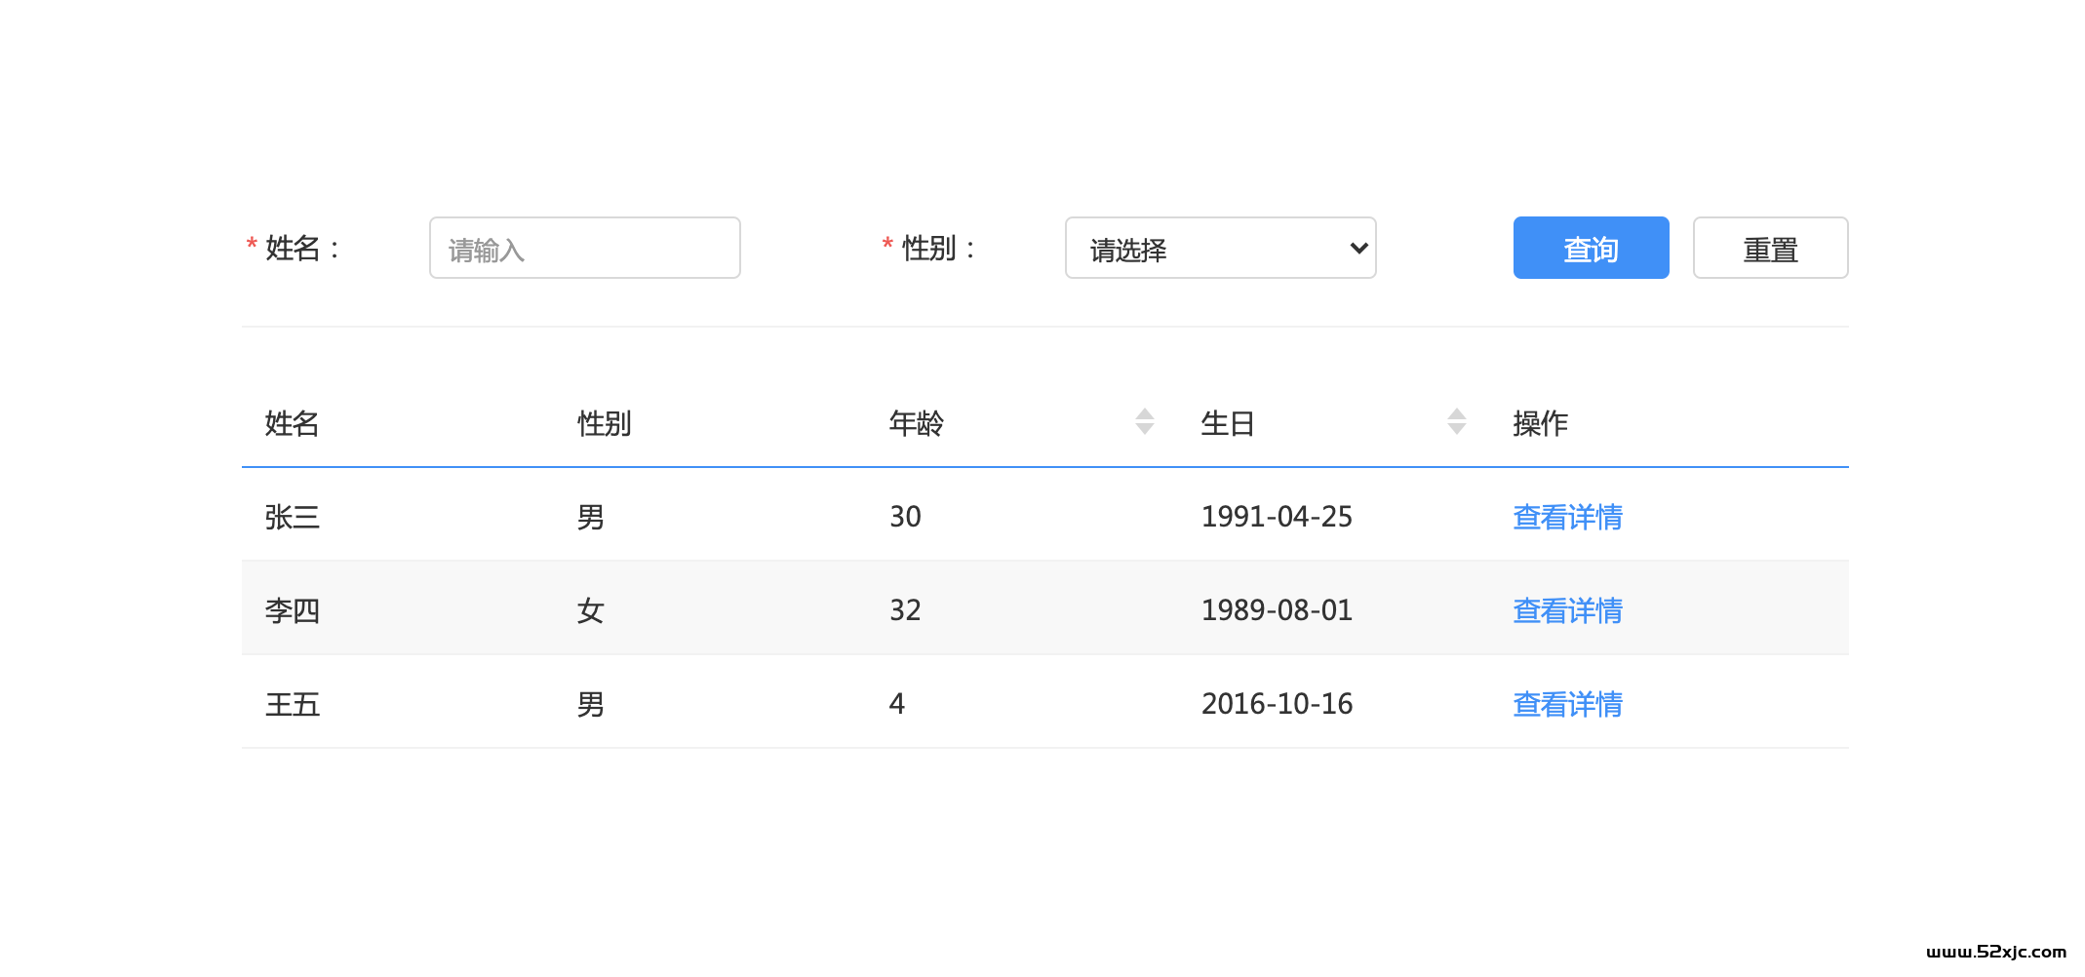Open 查看详情 for 张三

(x=1566, y=517)
